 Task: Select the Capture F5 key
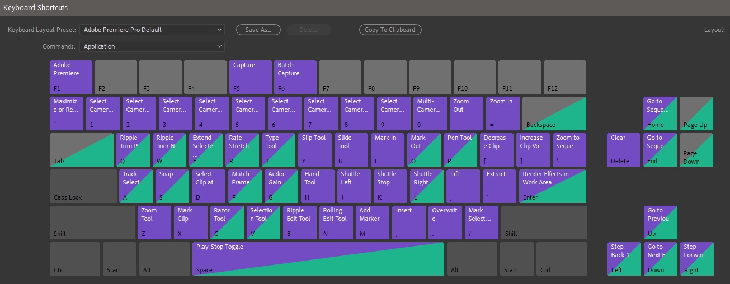tap(250, 77)
